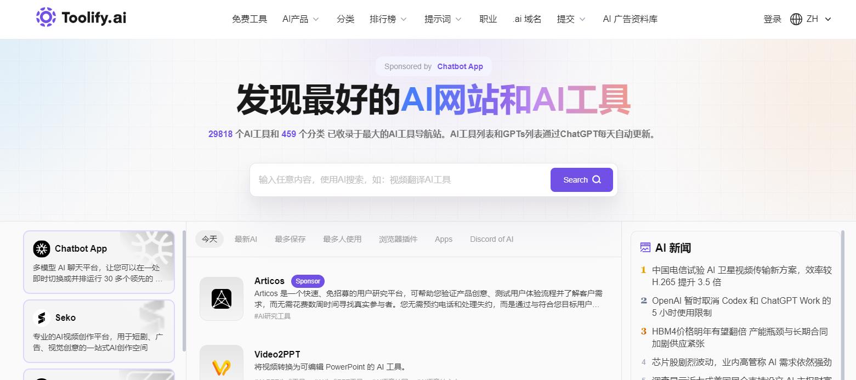Open the 分类 menu item
The width and height of the screenshot is (856, 380).
click(345, 19)
